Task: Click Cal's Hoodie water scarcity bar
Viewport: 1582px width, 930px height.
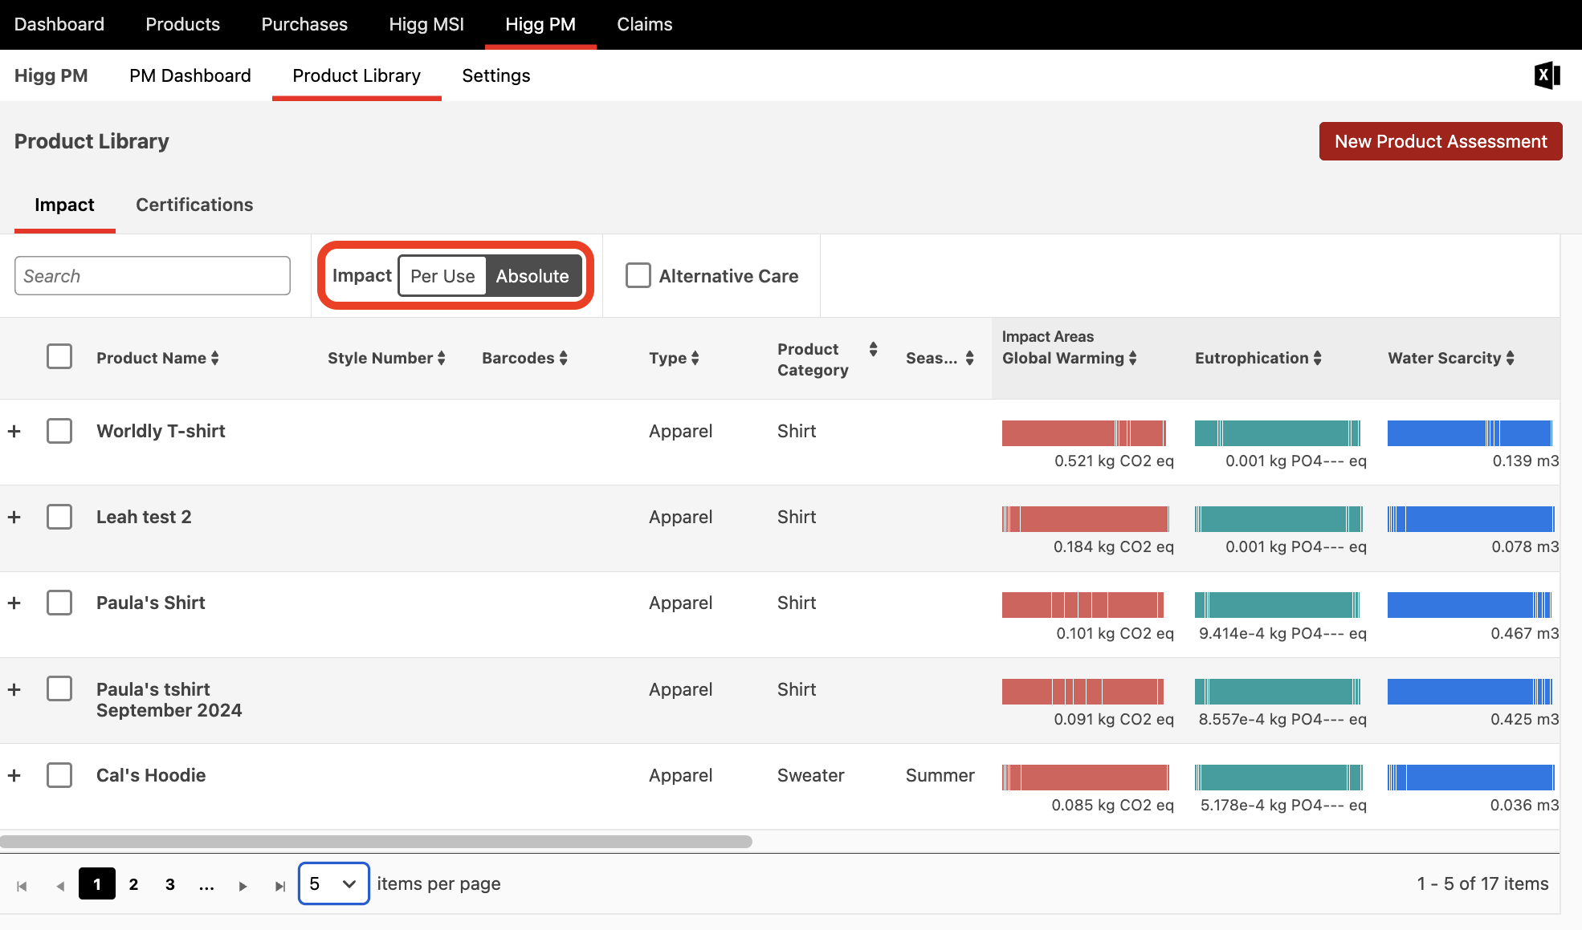Action: 1471,778
